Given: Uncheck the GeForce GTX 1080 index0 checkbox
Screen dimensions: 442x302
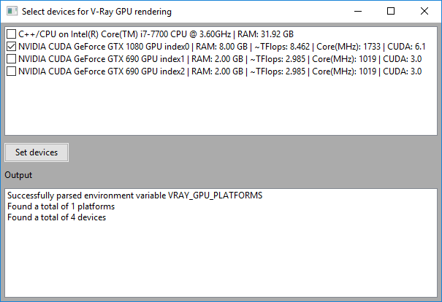Looking at the screenshot, I should [12, 46].
